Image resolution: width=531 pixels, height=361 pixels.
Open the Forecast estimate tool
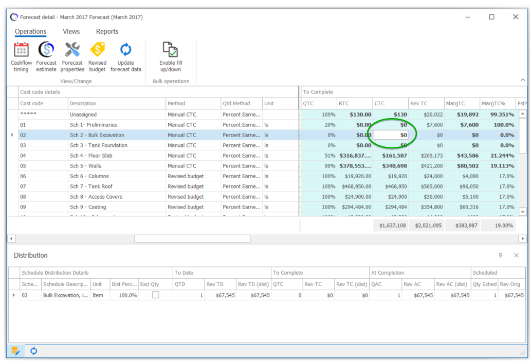[46, 57]
